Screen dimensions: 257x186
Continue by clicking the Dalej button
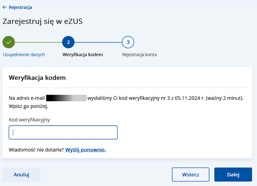pos(233,174)
